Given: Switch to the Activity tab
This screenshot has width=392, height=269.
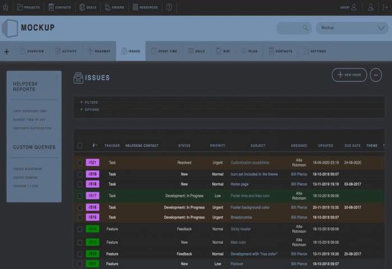Looking at the screenshot, I should click(x=66, y=51).
